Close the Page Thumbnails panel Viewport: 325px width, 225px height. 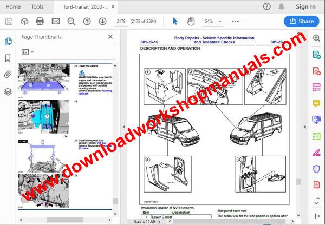[110, 37]
